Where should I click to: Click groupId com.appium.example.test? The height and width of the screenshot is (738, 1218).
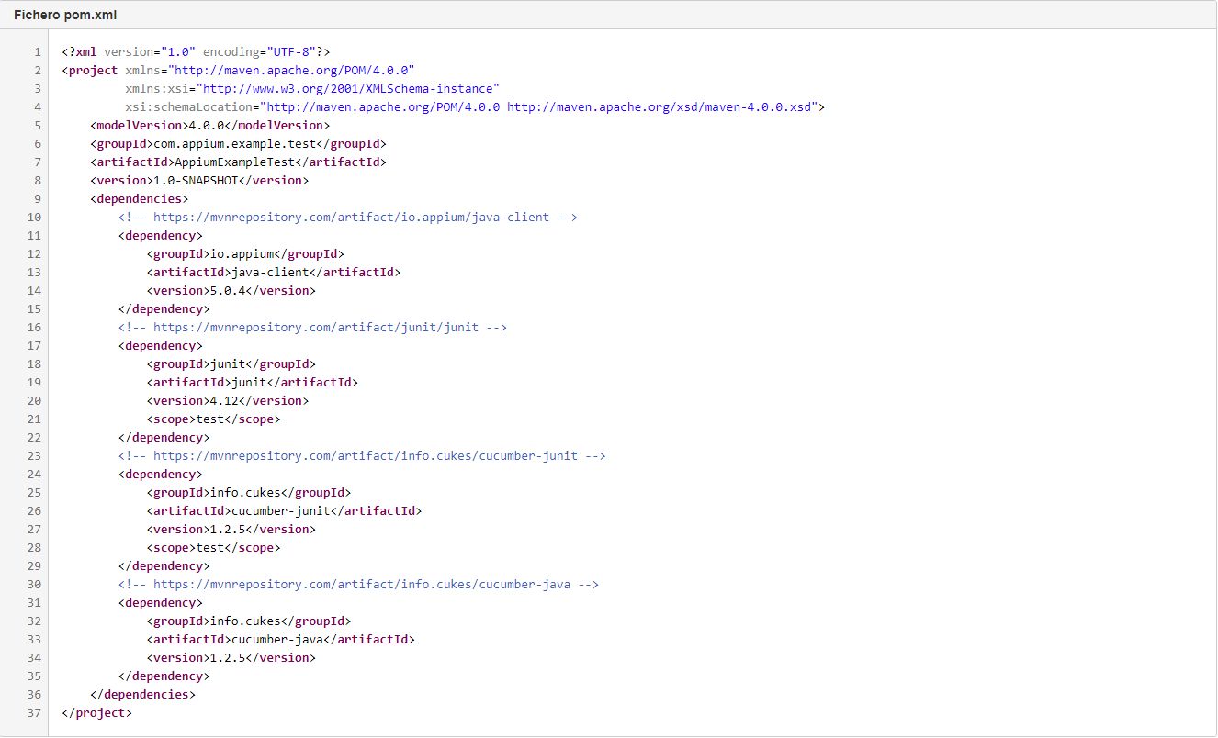point(238,143)
